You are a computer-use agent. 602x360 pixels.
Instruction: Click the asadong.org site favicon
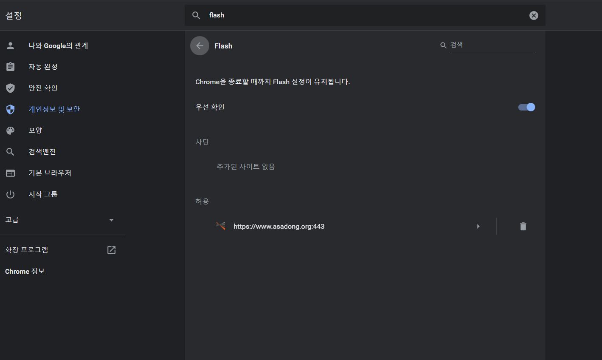pos(221,226)
